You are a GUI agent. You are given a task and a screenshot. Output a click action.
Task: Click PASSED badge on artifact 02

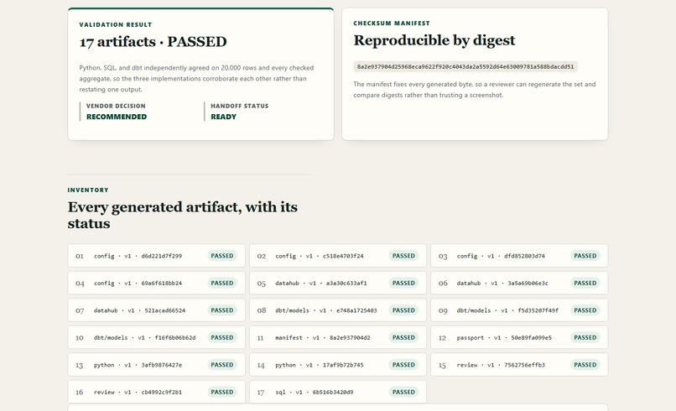click(x=403, y=256)
